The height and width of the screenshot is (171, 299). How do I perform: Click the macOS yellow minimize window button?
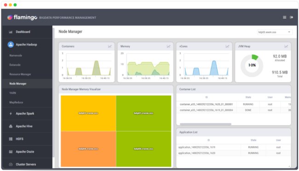pyautogui.click(x=10, y=5)
